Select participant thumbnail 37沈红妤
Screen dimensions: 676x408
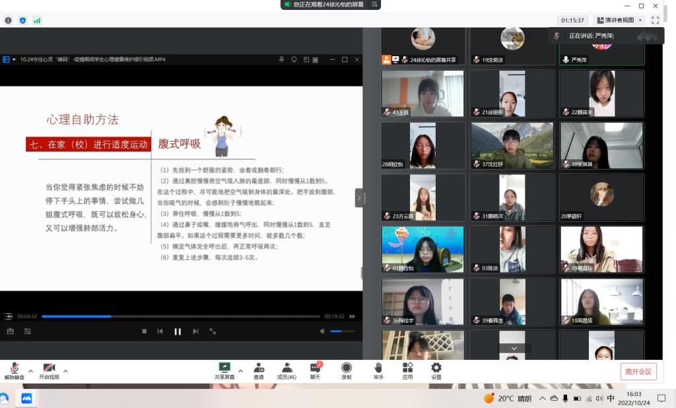pyautogui.click(x=512, y=145)
